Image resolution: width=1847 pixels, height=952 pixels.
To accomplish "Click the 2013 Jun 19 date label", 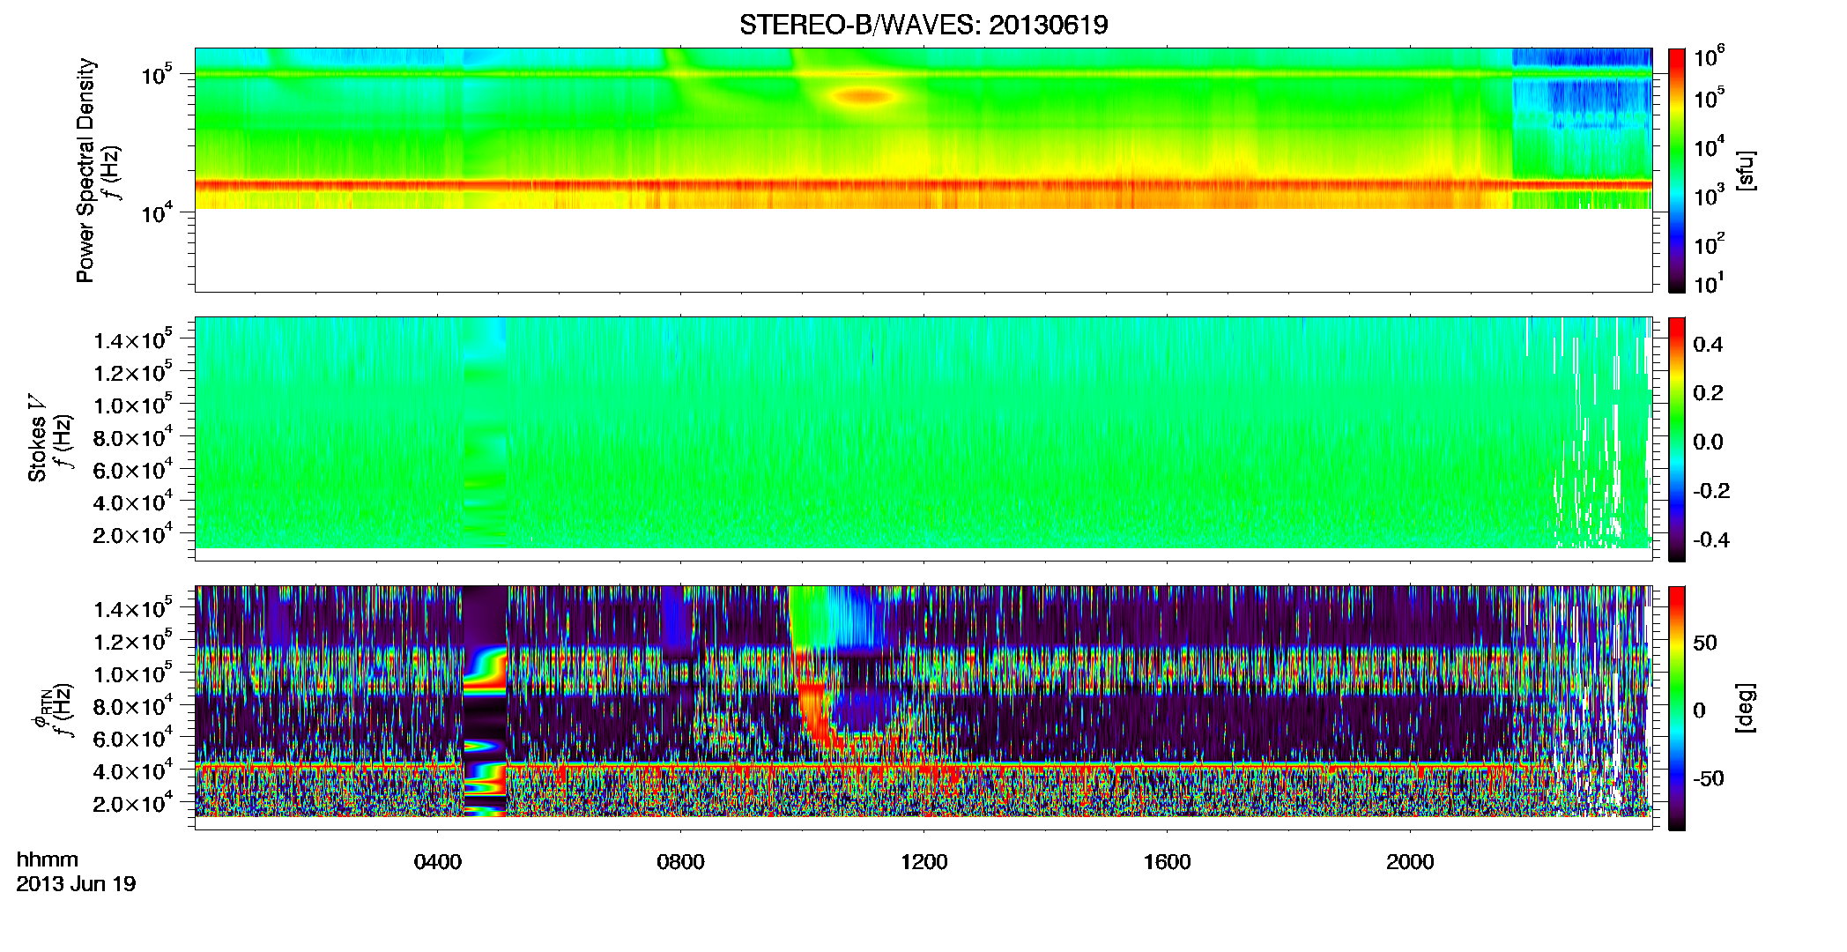I will point(77,884).
